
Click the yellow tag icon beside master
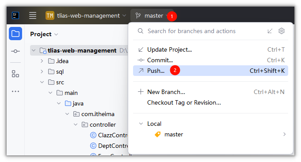click(158, 134)
